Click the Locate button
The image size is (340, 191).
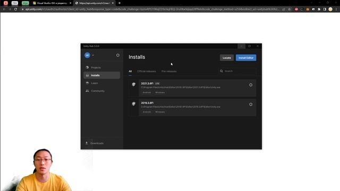[x=227, y=58]
